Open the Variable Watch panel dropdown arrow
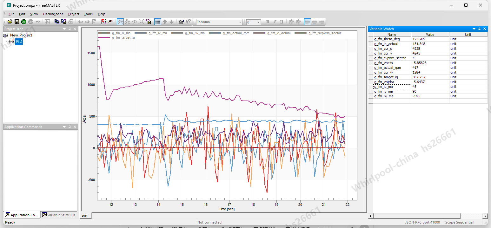The width and height of the screenshot is (491, 228). (474, 29)
